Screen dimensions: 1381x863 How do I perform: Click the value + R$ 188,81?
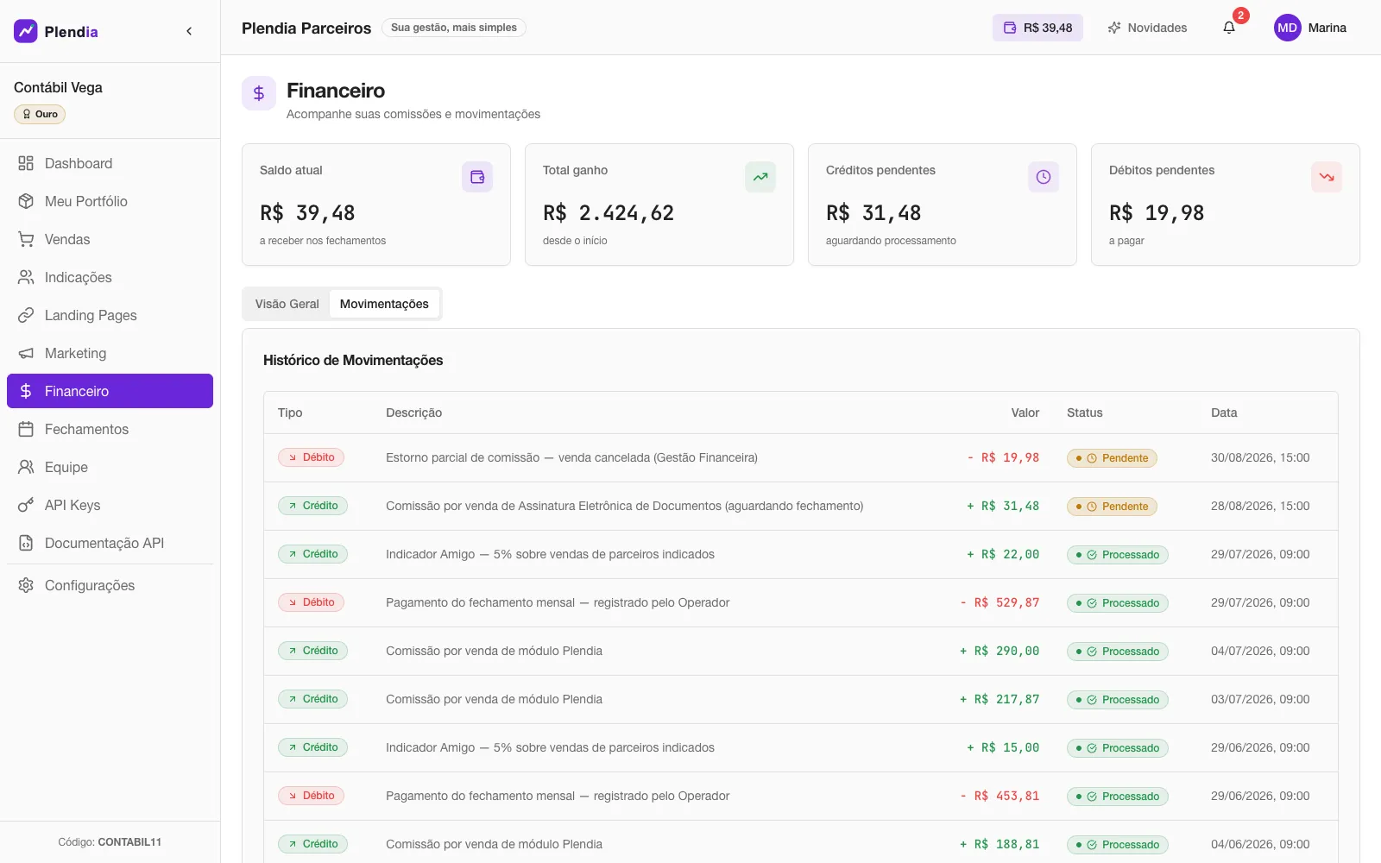(999, 844)
